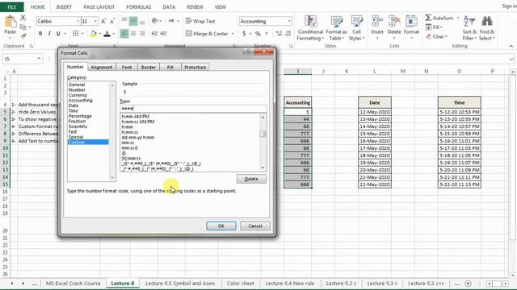Click the Name Box dropdown arrow
This screenshot has height=290, width=517.
[x=39, y=59]
